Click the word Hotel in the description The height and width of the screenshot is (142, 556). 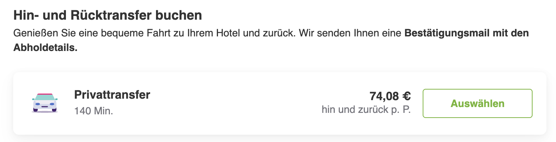pos(227,33)
